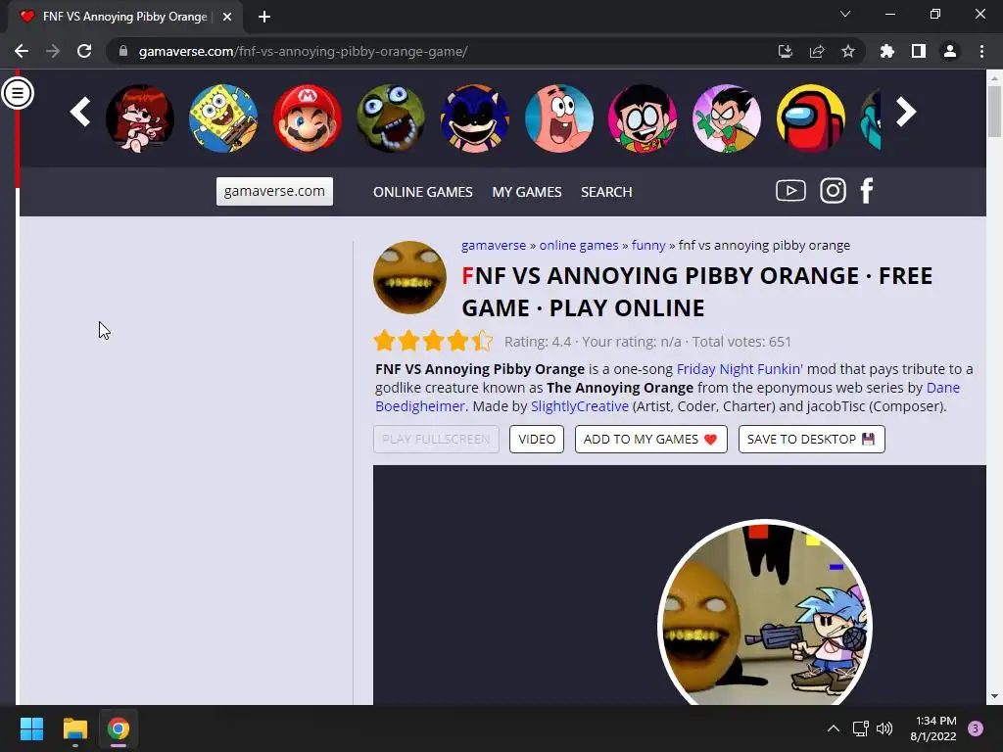Open the Chica animatronic character icon
This screenshot has height=752, width=1003.
tap(391, 118)
